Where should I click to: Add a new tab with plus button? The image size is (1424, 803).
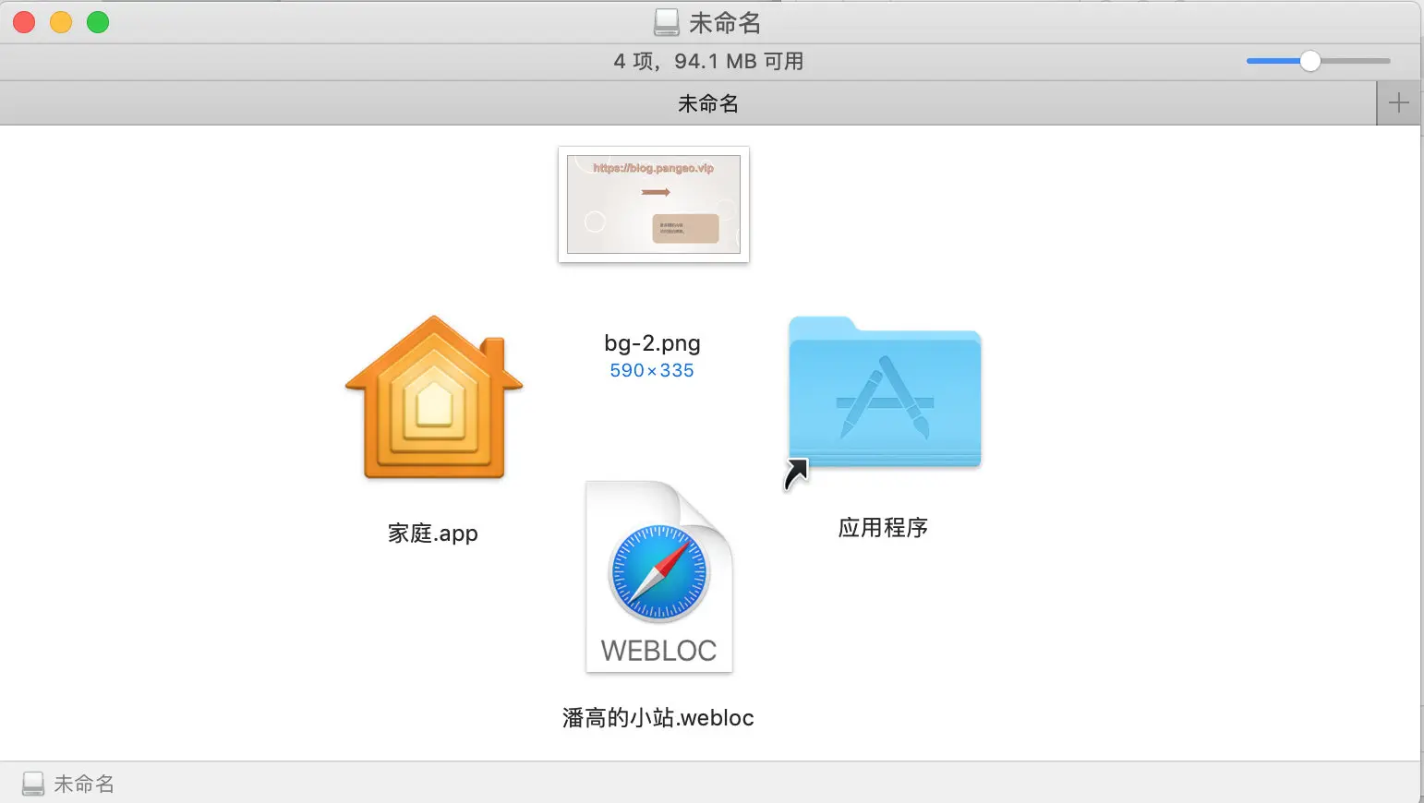pos(1399,102)
